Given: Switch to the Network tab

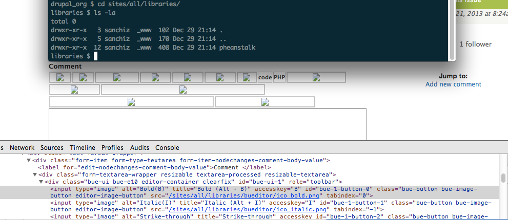Looking at the screenshot, I should coord(22,147).
